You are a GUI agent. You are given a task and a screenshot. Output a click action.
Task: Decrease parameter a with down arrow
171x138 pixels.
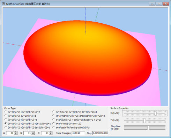click(x=16, y=134)
